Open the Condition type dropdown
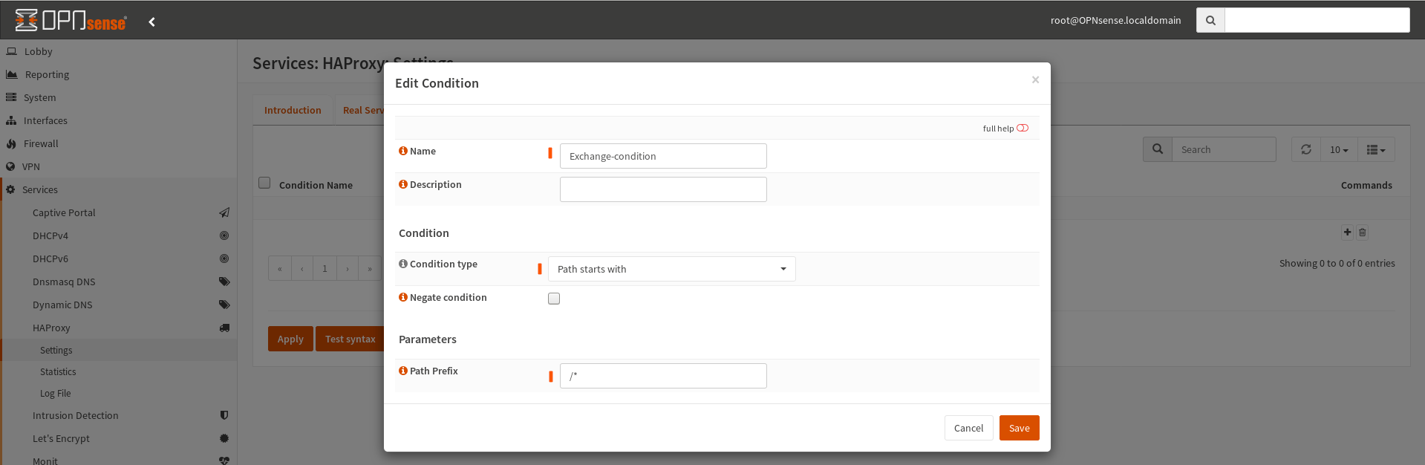The width and height of the screenshot is (1425, 465). pyautogui.click(x=671, y=269)
